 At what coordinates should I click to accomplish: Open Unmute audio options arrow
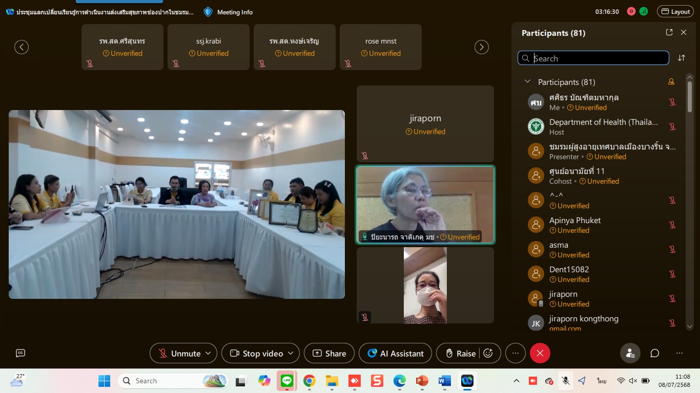[x=208, y=353]
